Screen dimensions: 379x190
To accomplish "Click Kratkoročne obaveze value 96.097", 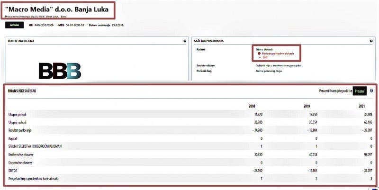I will pyautogui.click(x=368, y=155).
